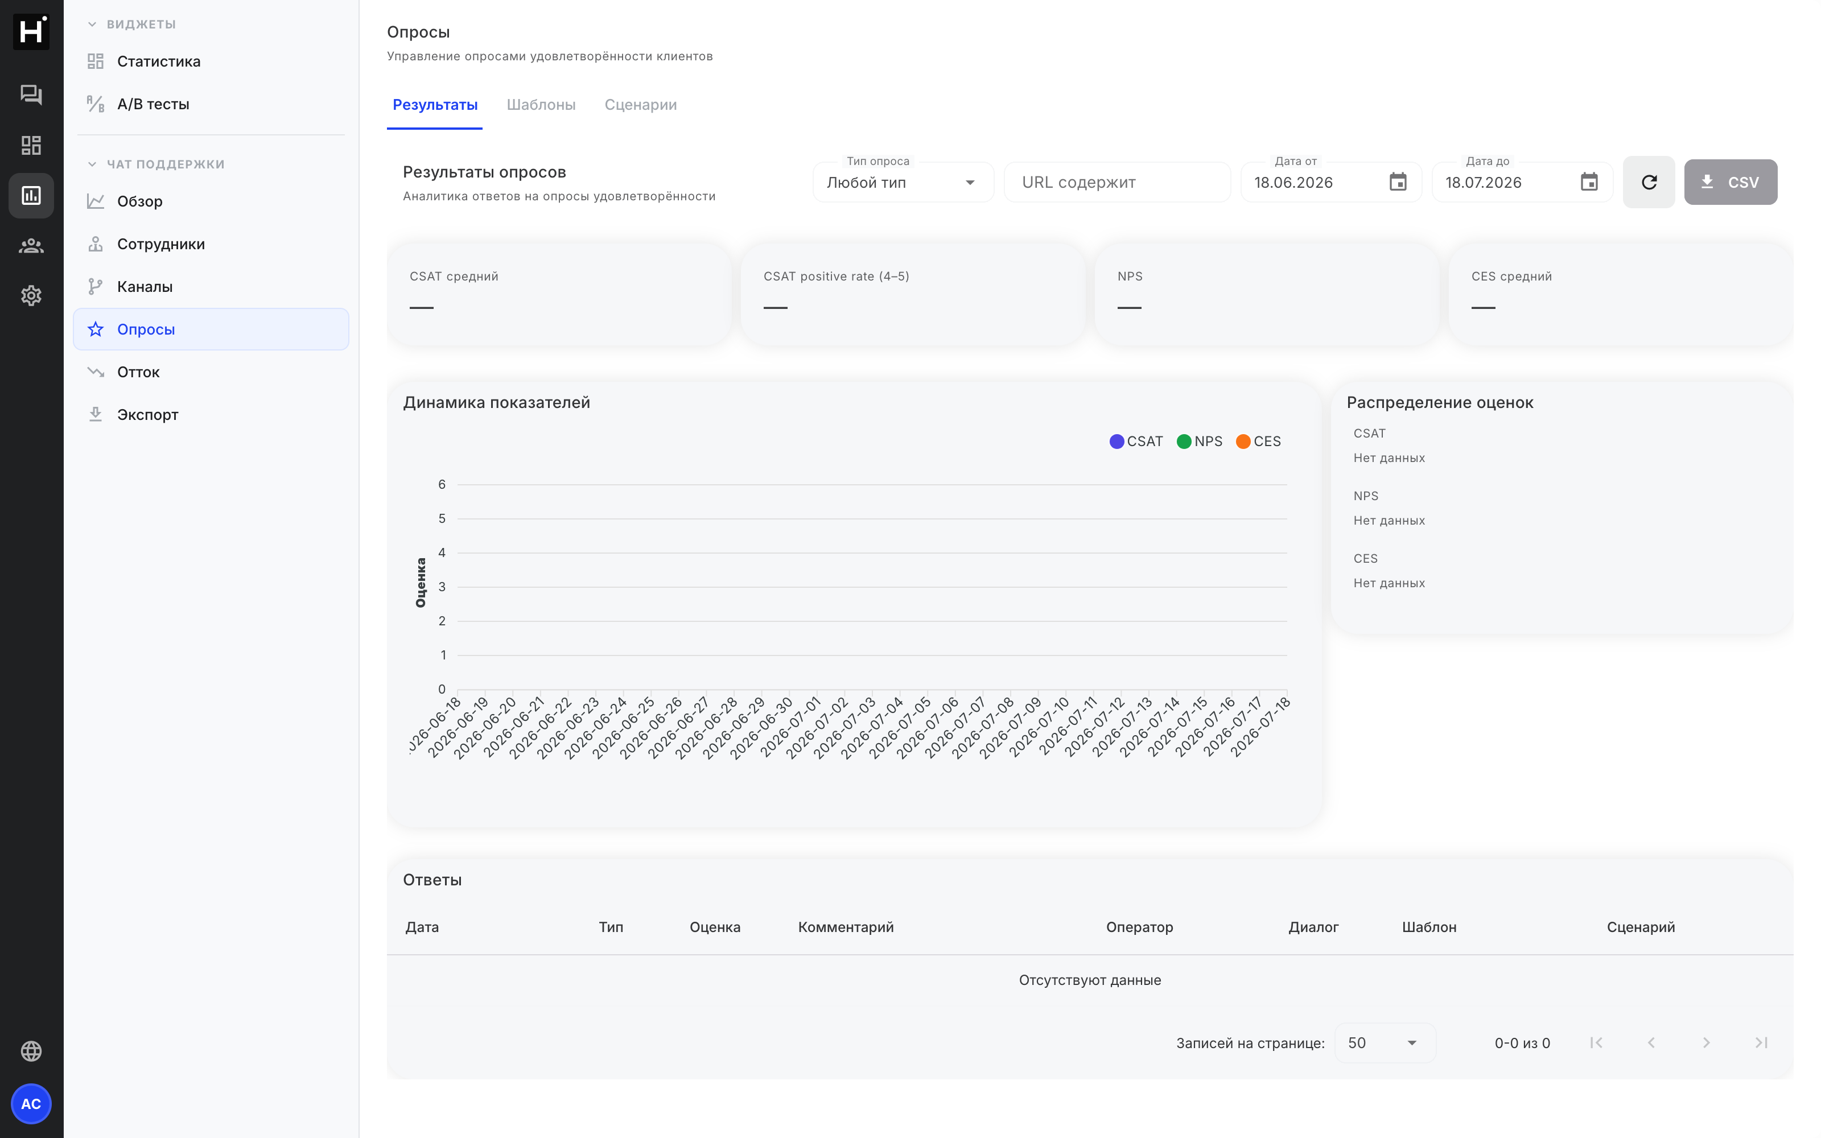Click the Диалог column header
This screenshot has height=1138, width=1821.
click(1313, 926)
